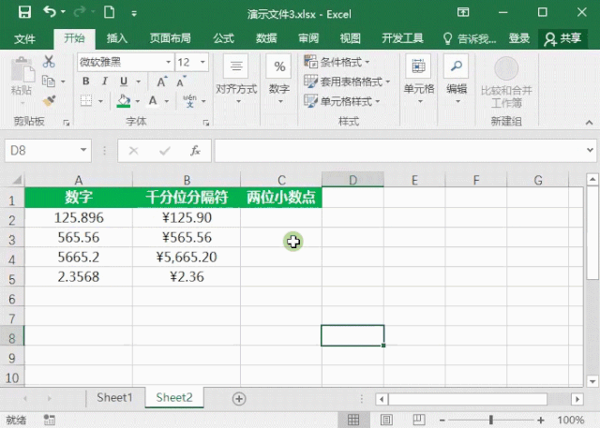Select the format painter brush
The image size is (600, 428).
[x=49, y=101]
